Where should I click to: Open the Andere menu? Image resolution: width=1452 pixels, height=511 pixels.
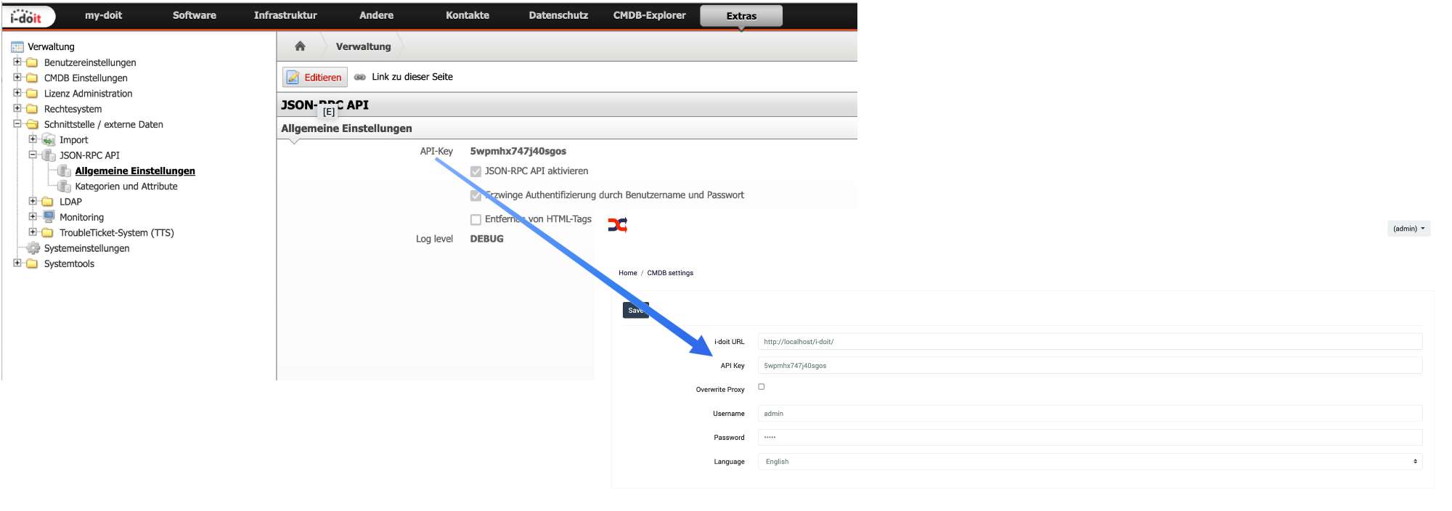(376, 15)
